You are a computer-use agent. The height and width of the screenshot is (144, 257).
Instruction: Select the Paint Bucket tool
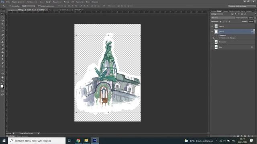click(2, 52)
